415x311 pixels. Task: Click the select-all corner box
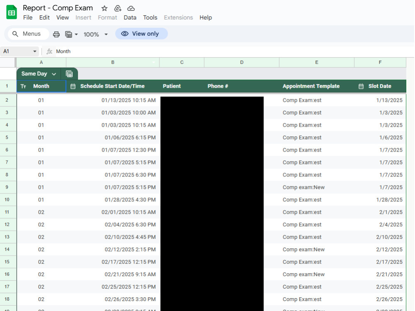7,63
